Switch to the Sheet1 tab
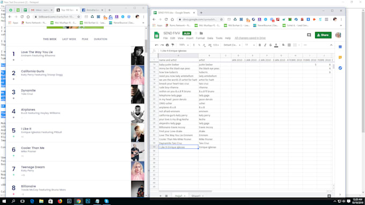The image size is (365, 205). 196,196
